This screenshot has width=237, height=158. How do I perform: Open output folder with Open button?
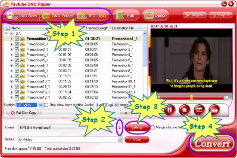(137, 140)
